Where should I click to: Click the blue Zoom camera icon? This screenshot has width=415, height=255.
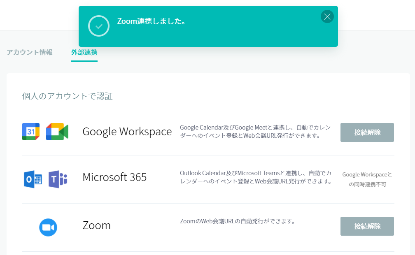click(x=48, y=227)
